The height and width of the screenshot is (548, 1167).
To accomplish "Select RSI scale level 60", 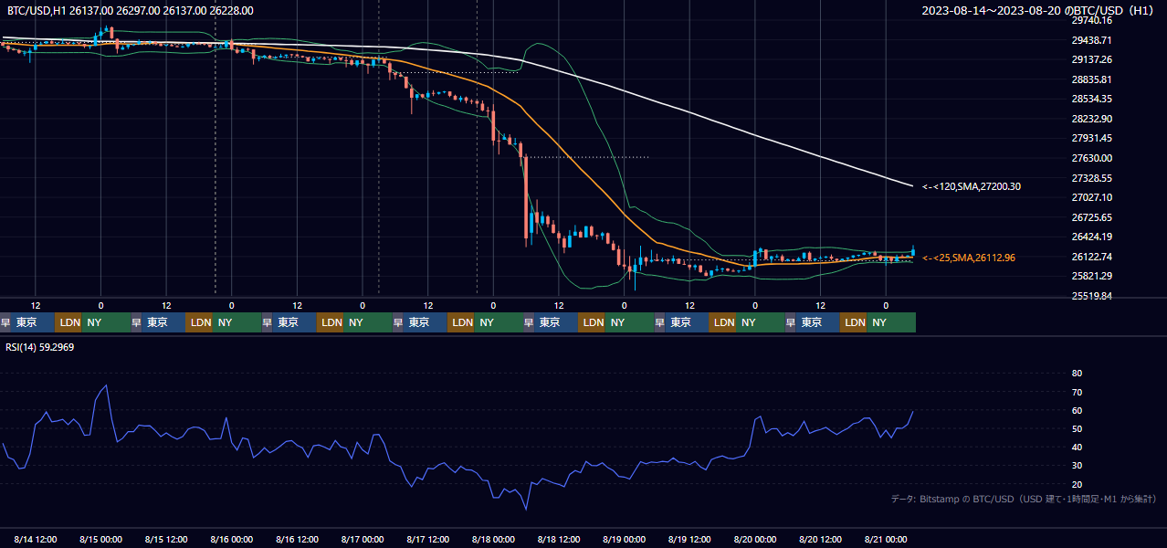I will (1077, 410).
